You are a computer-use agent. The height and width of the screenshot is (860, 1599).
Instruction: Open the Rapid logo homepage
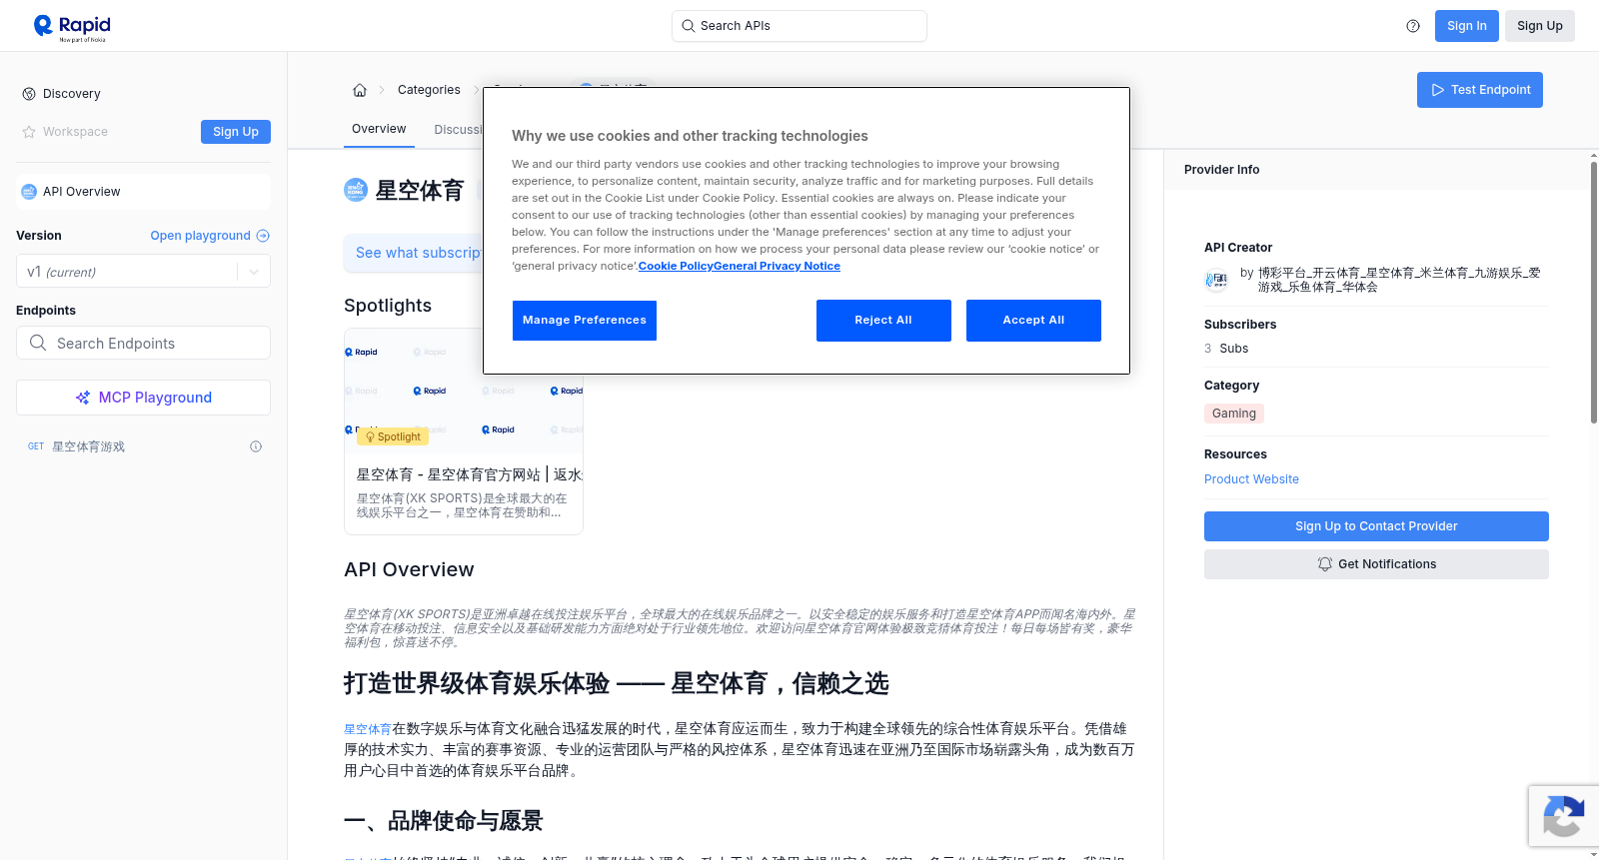click(x=72, y=27)
